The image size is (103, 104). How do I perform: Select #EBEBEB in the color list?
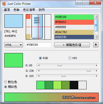(74, 27)
